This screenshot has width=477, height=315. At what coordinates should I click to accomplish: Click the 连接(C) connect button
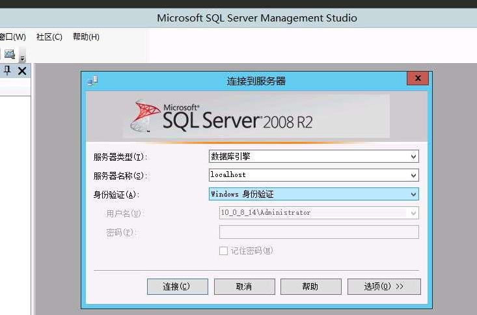point(178,286)
